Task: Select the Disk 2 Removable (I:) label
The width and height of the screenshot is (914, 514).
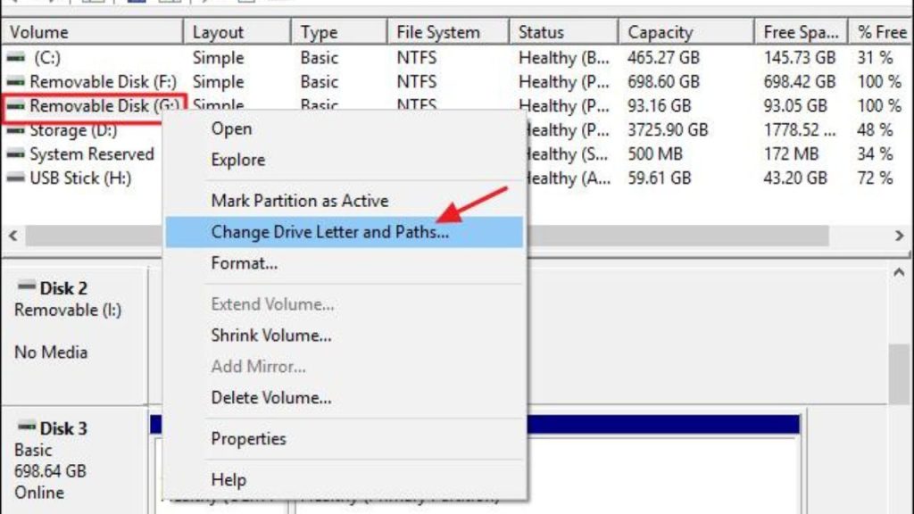Action: click(68, 310)
